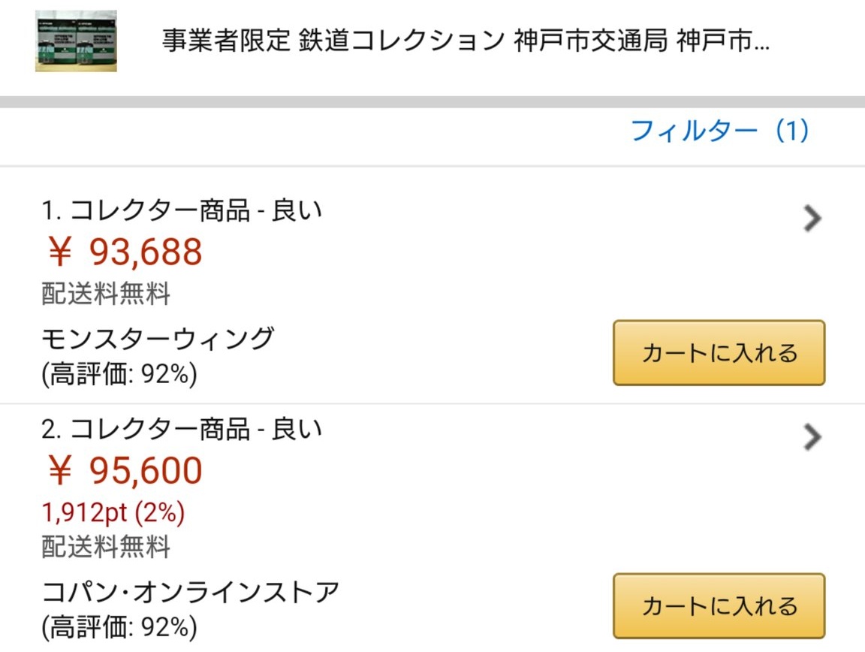Image resolution: width=865 pixels, height=652 pixels.
Task: View seller モンスターウィング
Action: click(158, 339)
